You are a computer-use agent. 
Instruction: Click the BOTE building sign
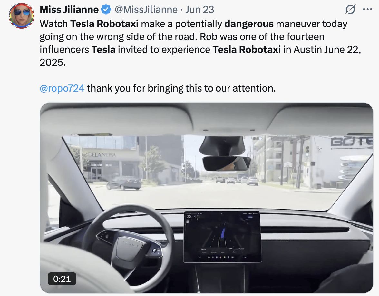352,141
